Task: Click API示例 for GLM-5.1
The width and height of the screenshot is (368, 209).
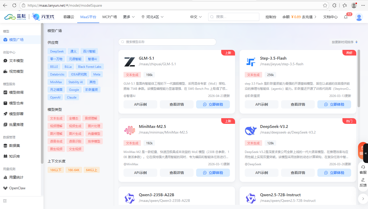Action: tap(140, 104)
